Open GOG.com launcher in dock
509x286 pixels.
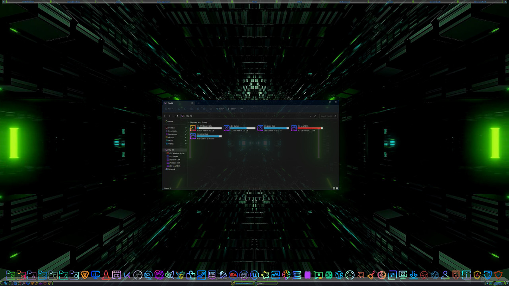pyautogui.click(x=244, y=274)
